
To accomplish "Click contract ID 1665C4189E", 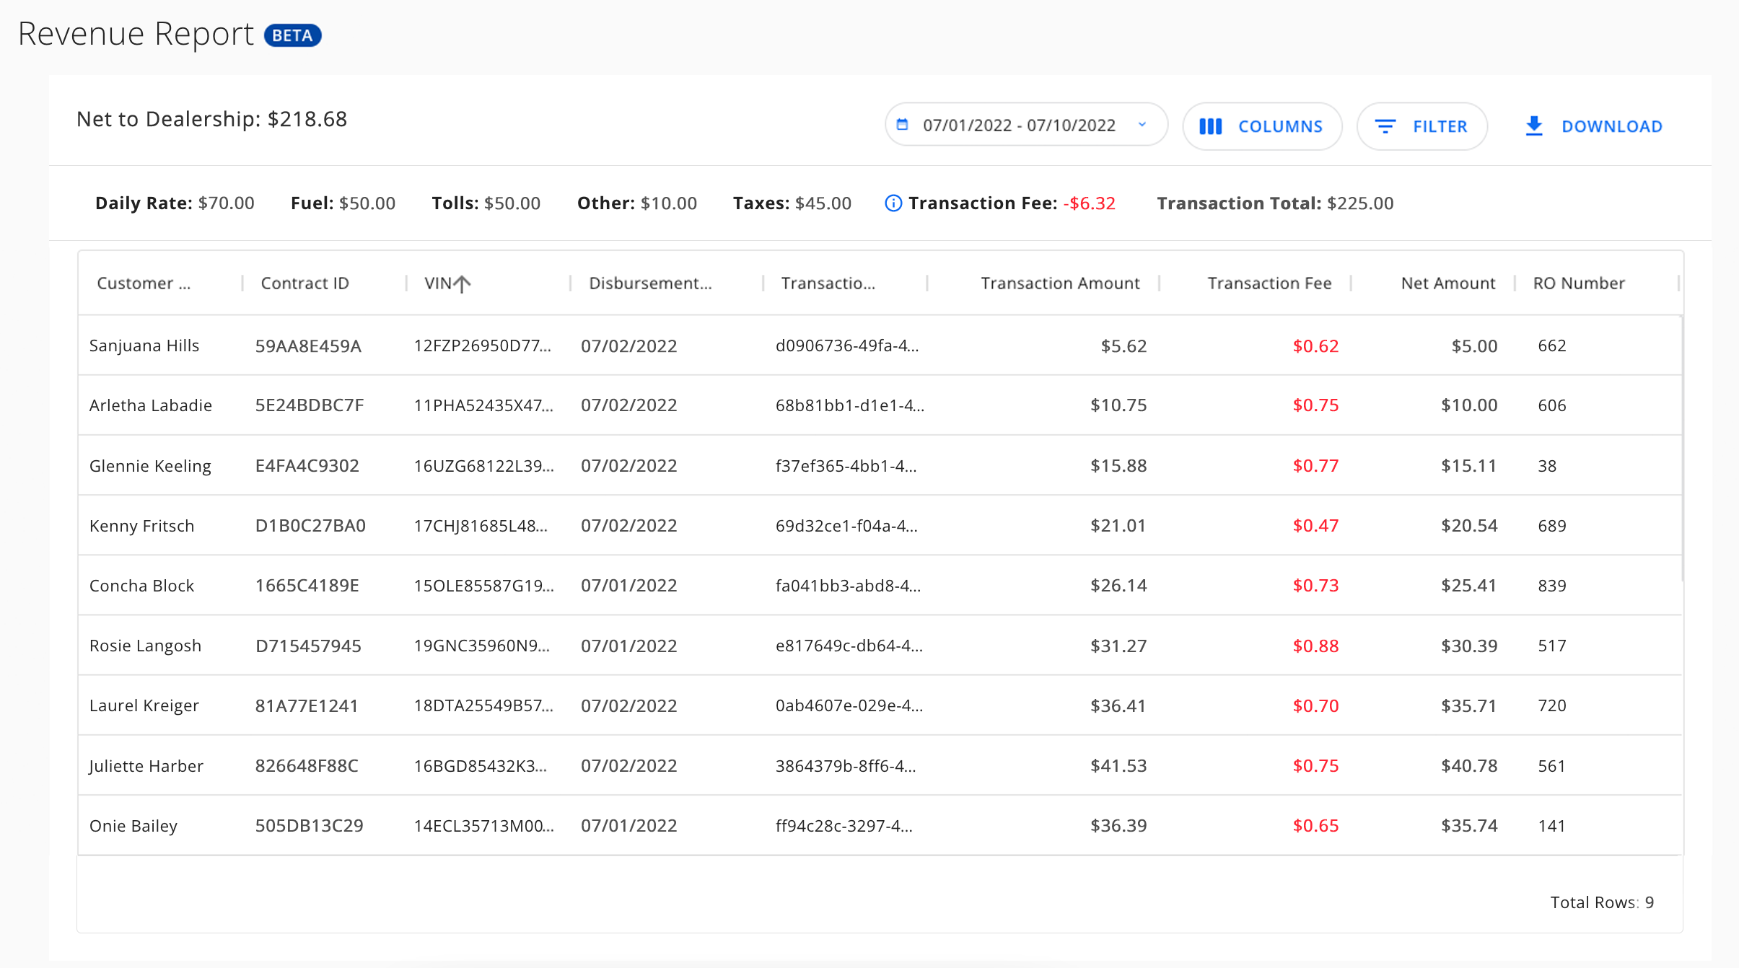I will 307,586.
